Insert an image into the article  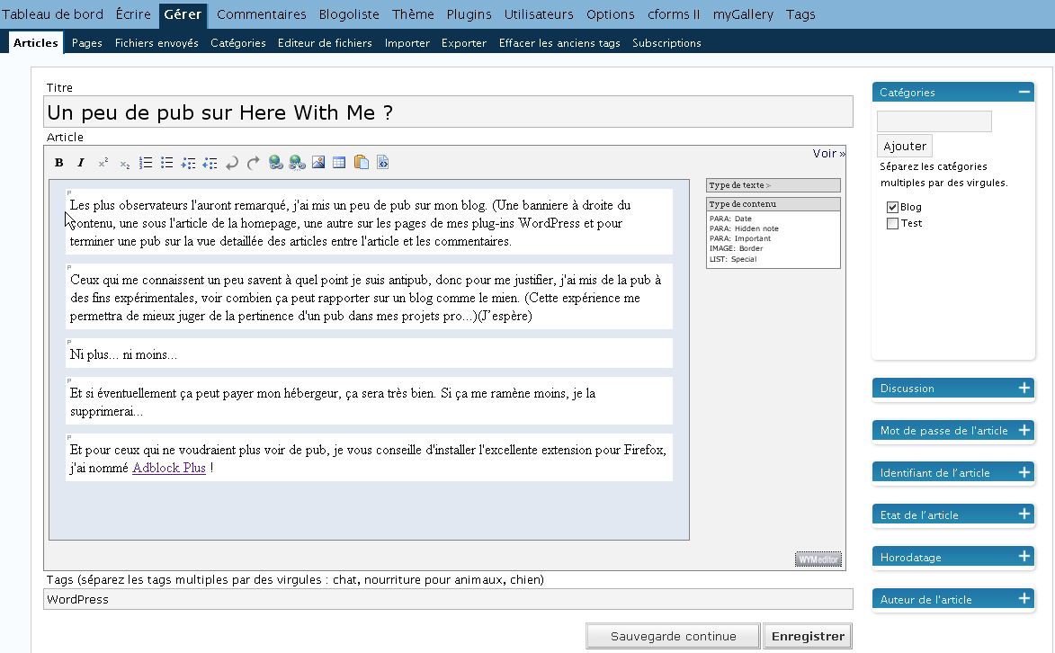pyautogui.click(x=318, y=163)
